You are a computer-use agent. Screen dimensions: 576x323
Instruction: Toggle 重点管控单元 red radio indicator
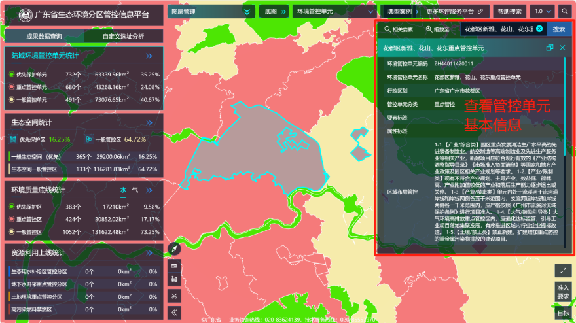coord(12,87)
